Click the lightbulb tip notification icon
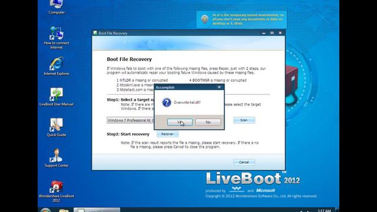The height and width of the screenshot is (212, 377). click(x=204, y=19)
